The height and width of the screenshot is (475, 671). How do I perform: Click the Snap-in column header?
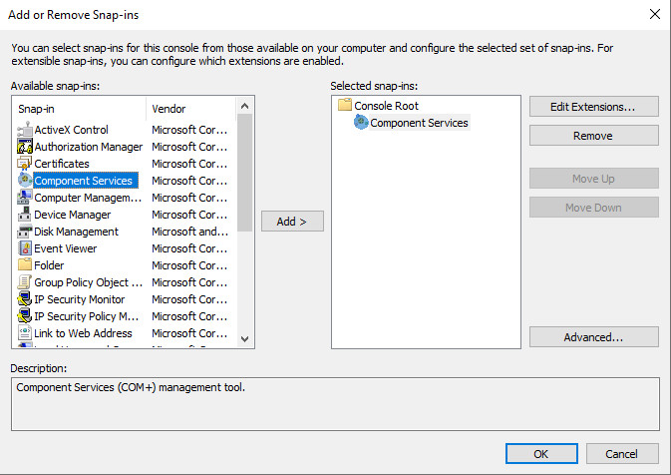tap(80, 108)
